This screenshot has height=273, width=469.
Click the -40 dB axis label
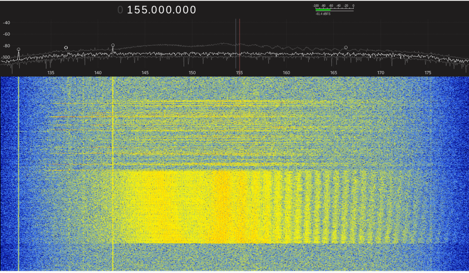tap(6, 23)
